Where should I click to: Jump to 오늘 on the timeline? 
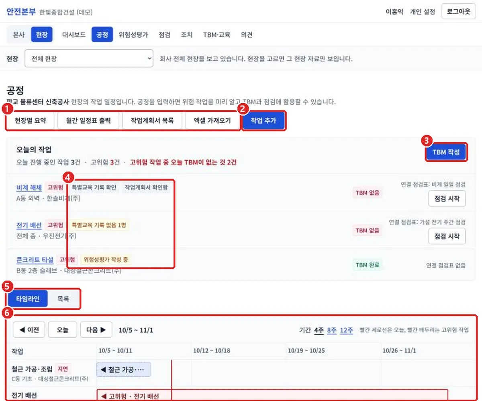[x=62, y=330]
